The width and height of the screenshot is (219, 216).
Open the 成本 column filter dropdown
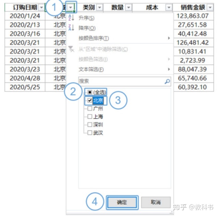click(x=169, y=7)
